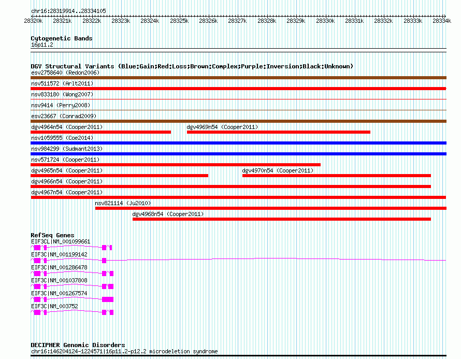
Task: Click the red bar under dgv4970n54
Action: (337, 176)
